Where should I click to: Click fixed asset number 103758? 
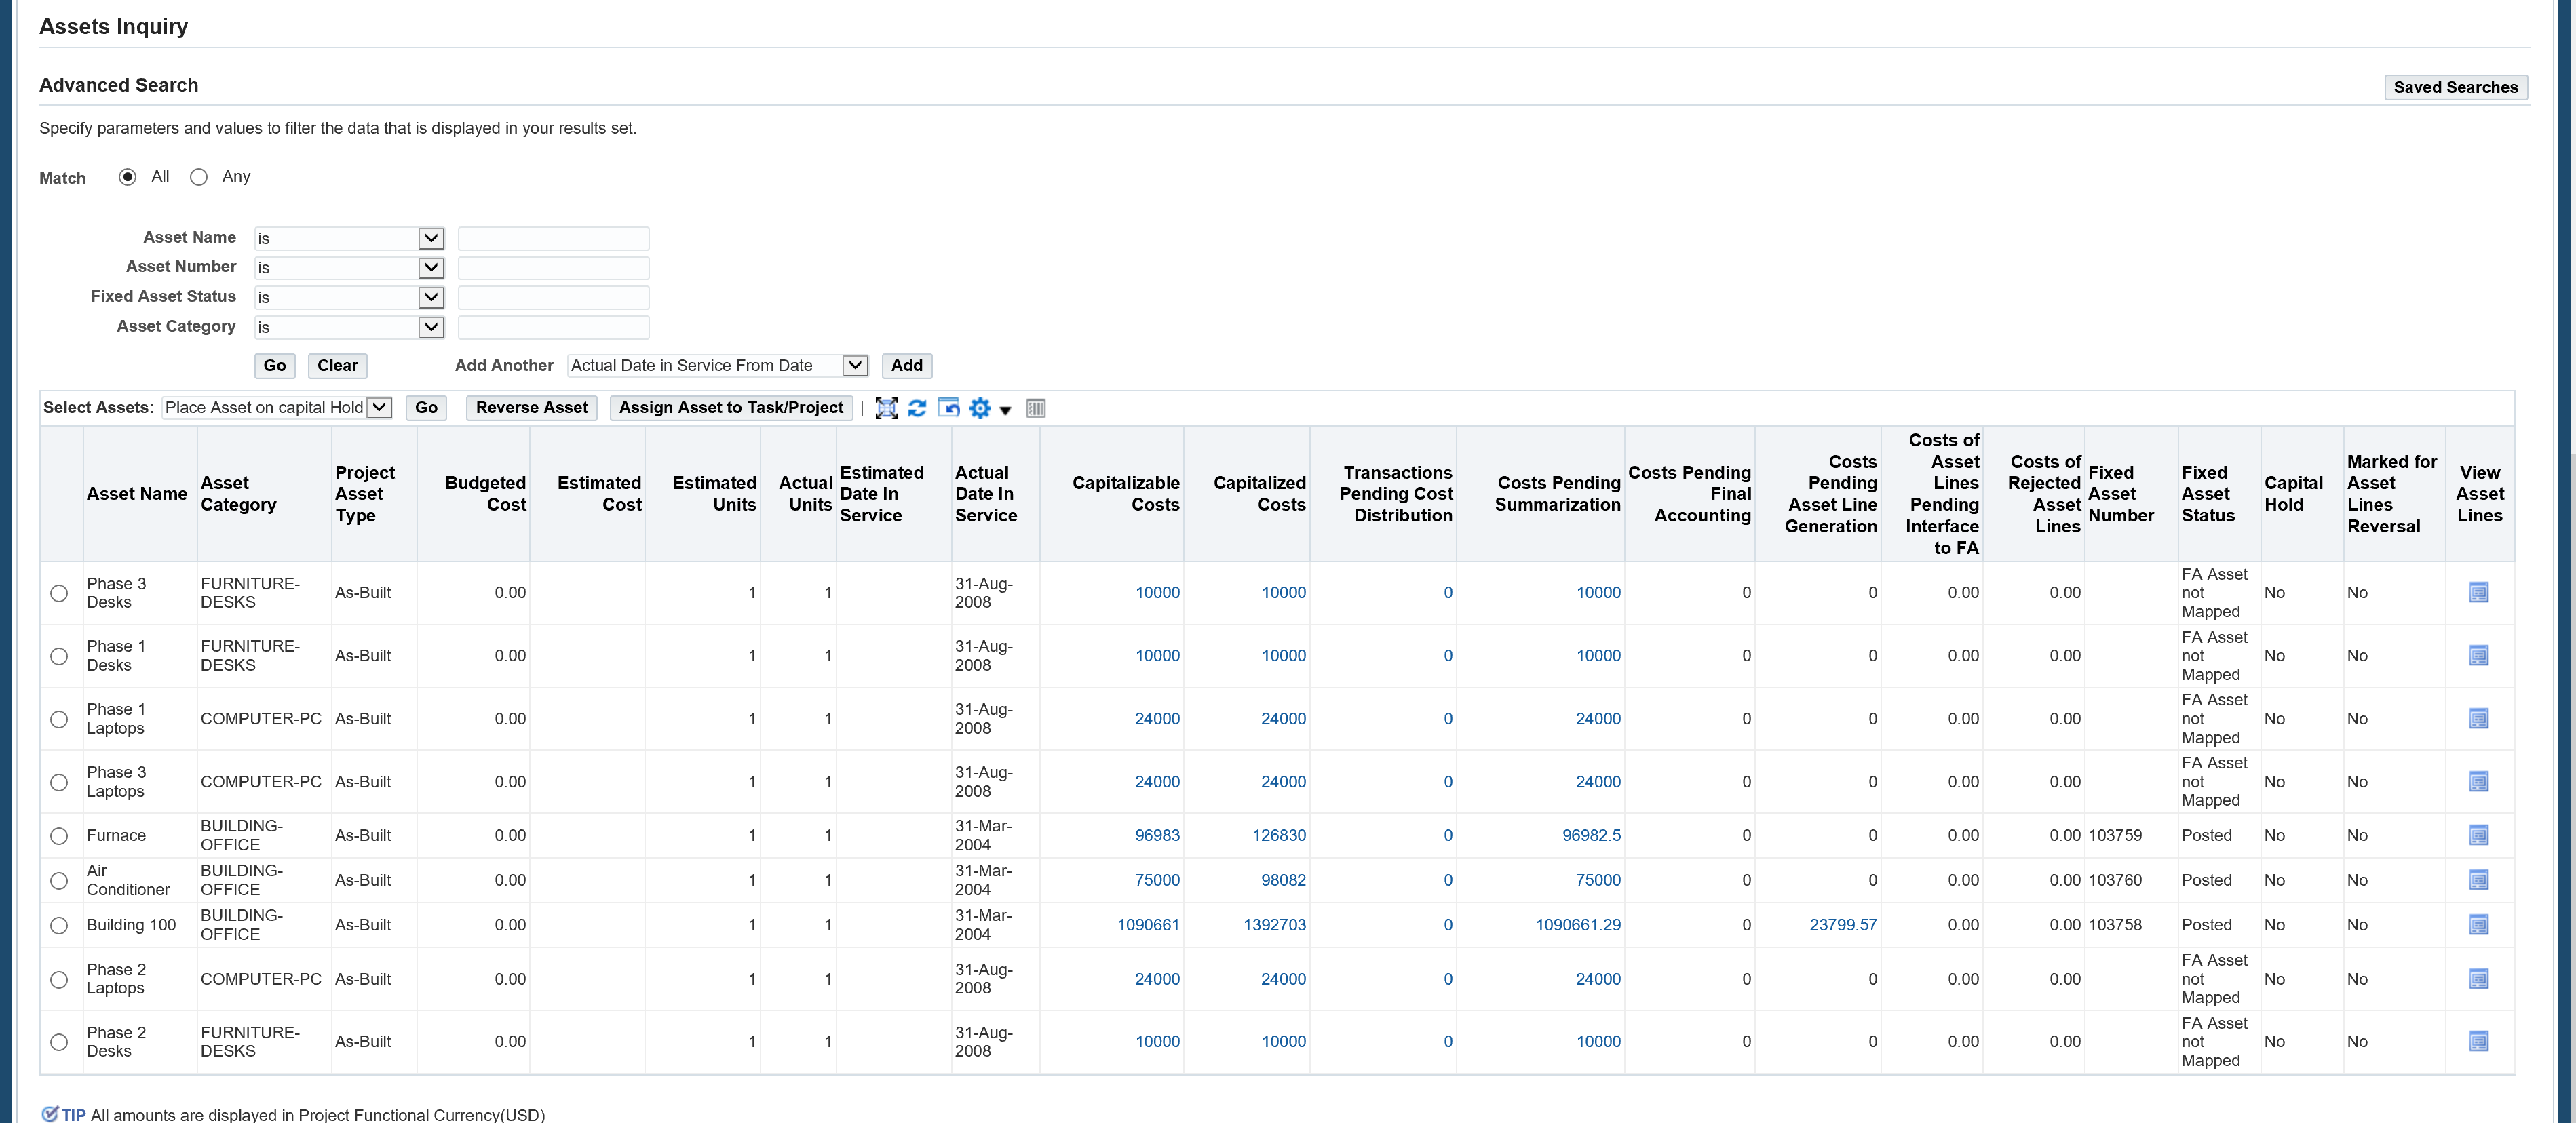point(2115,926)
